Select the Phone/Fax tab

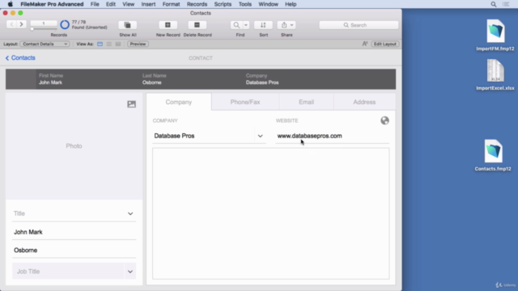[x=245, y=102]
